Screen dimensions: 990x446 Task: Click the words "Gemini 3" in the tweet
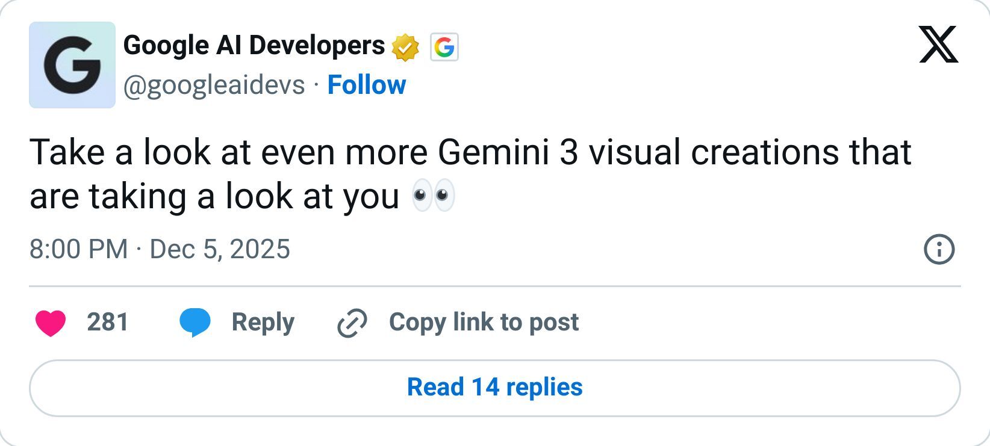point(508,152)
